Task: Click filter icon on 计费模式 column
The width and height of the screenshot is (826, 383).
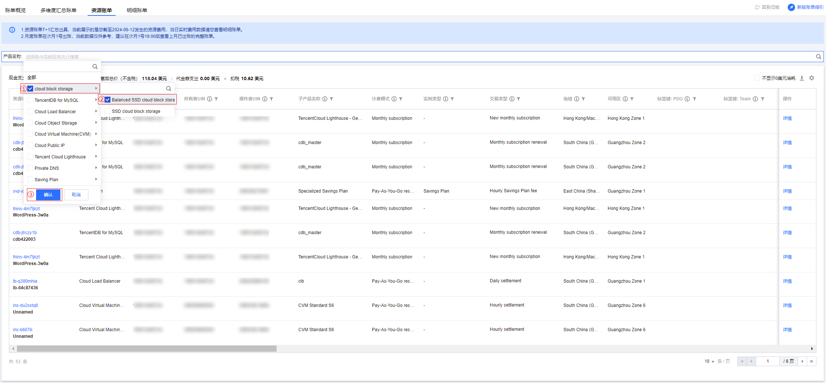Action: 401,99
